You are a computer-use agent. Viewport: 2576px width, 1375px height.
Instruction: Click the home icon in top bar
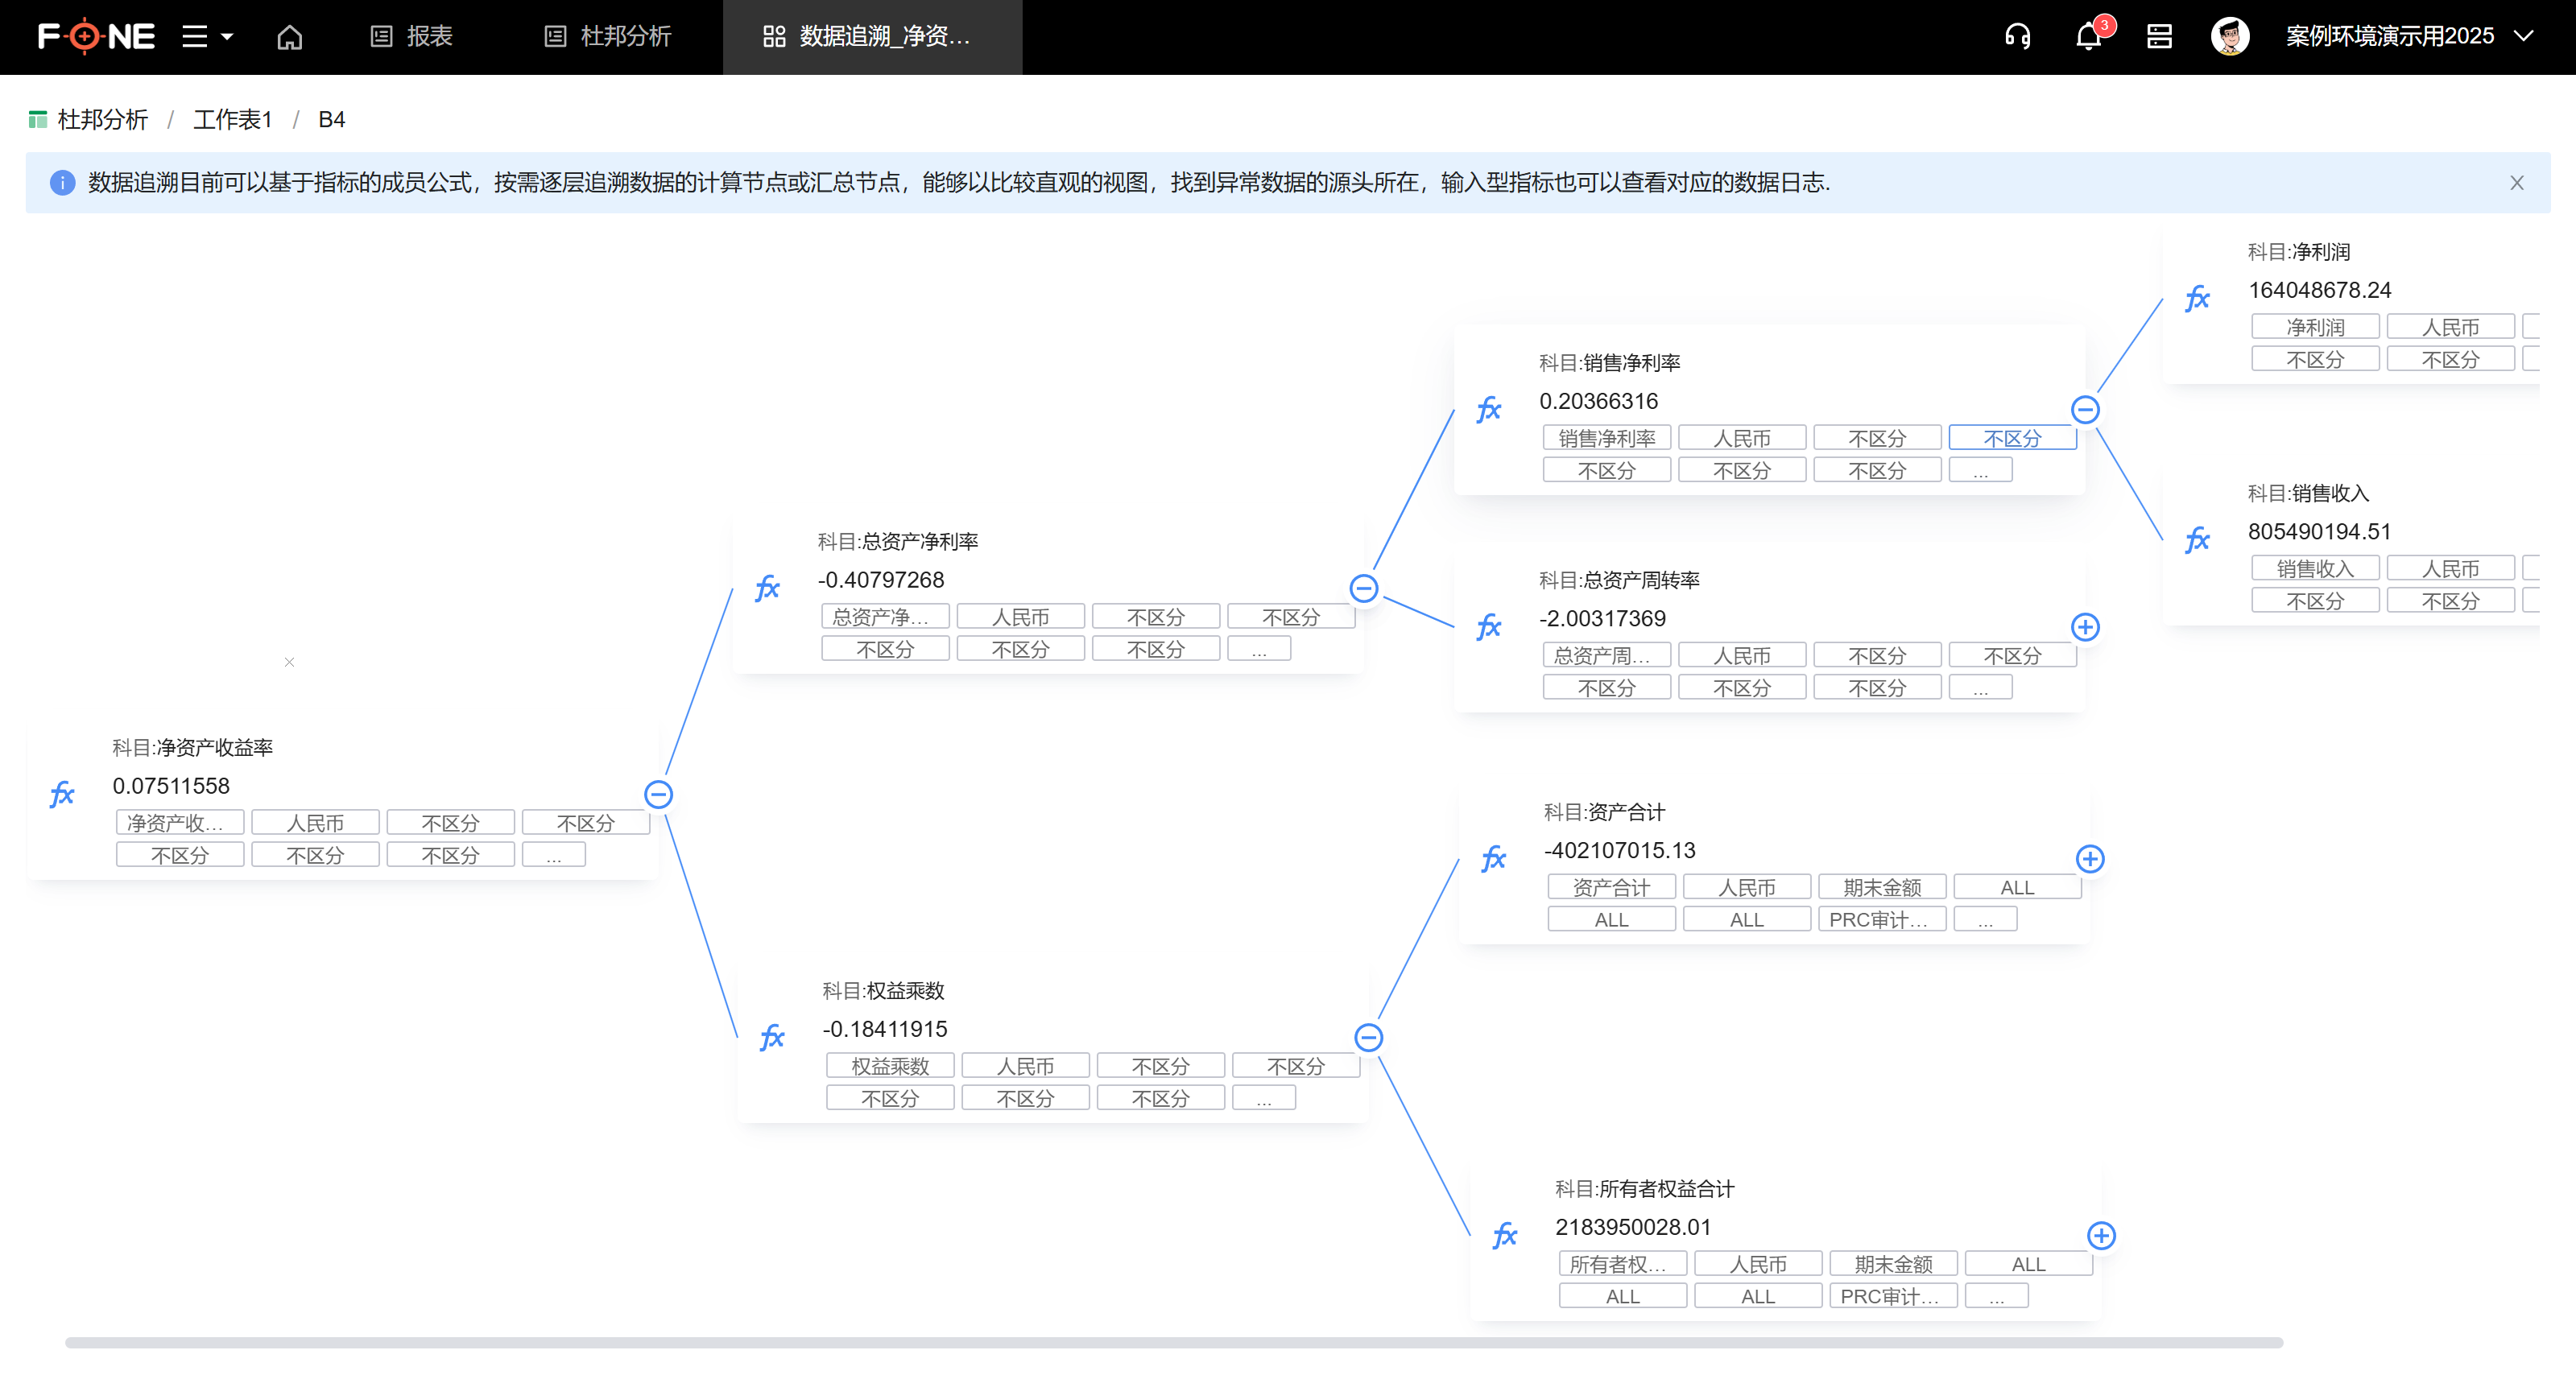tap(289, 37)
